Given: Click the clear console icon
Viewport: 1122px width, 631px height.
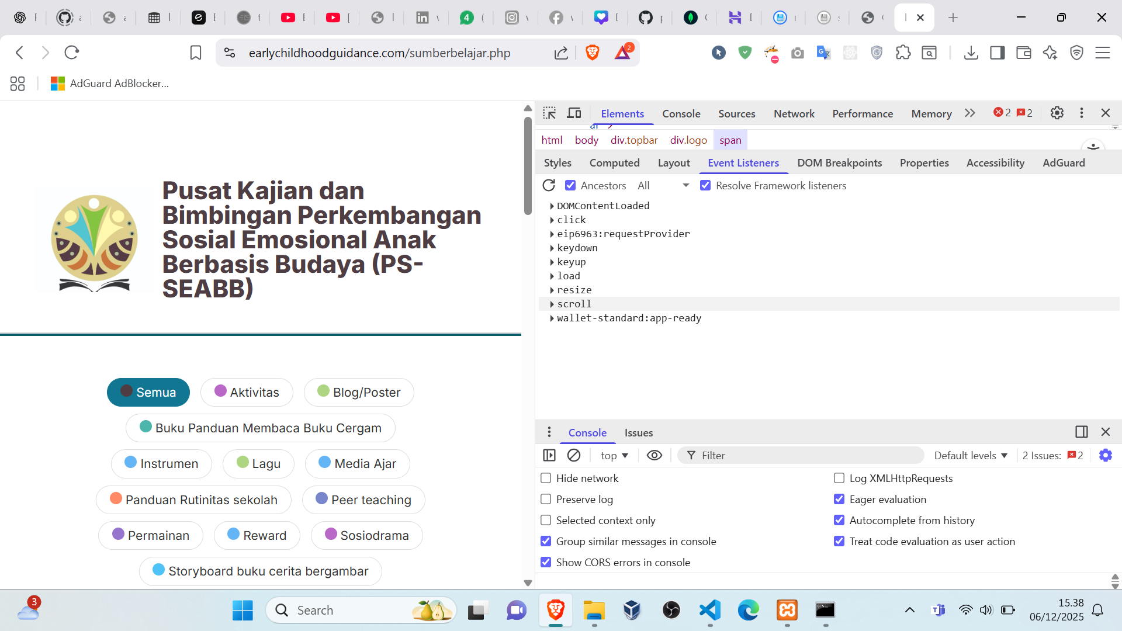Looking at the screenshot, I should coord(574,455).
